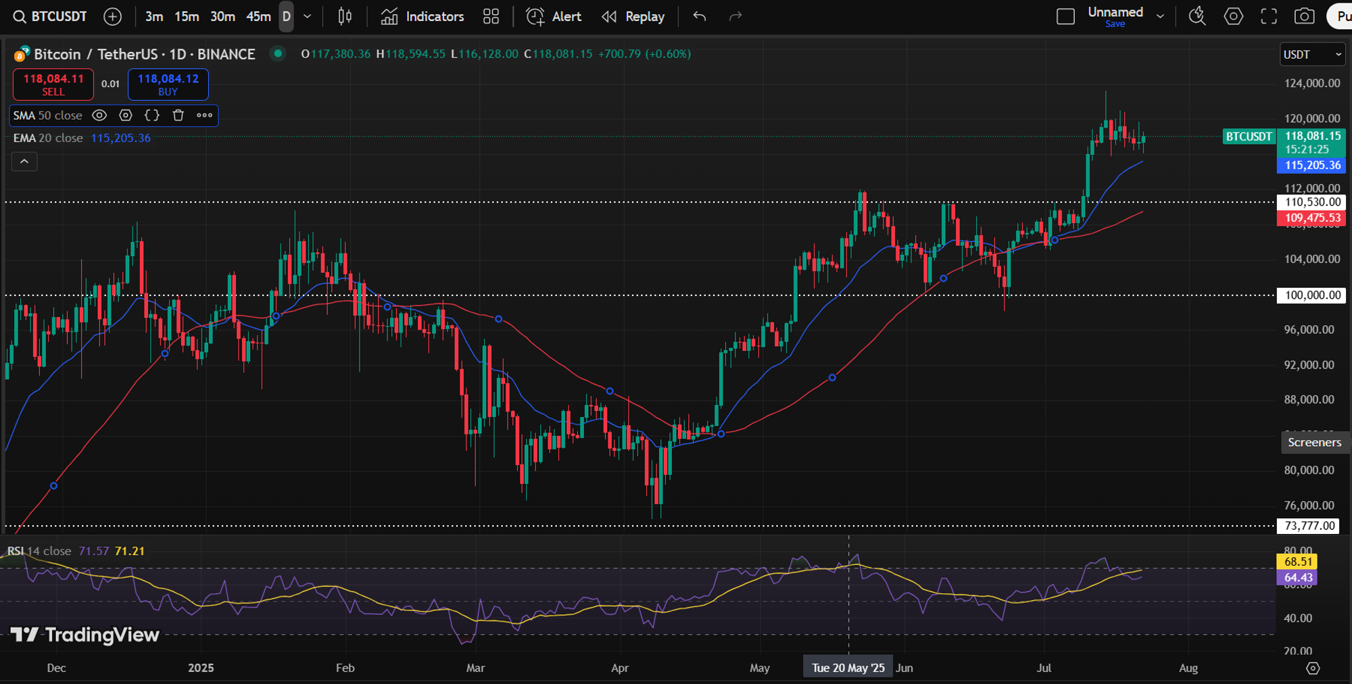Take a chart snapshot with camera icon

pos(1304,16)
